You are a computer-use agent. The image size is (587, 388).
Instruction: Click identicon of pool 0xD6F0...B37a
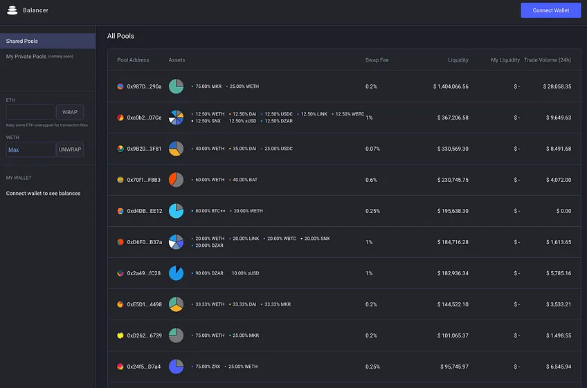tap(120, 242)
